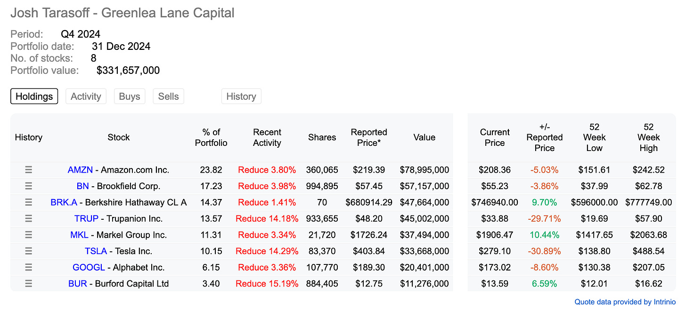
Task: Switch to the Activity tab
Action: click(x=86, y=96)
